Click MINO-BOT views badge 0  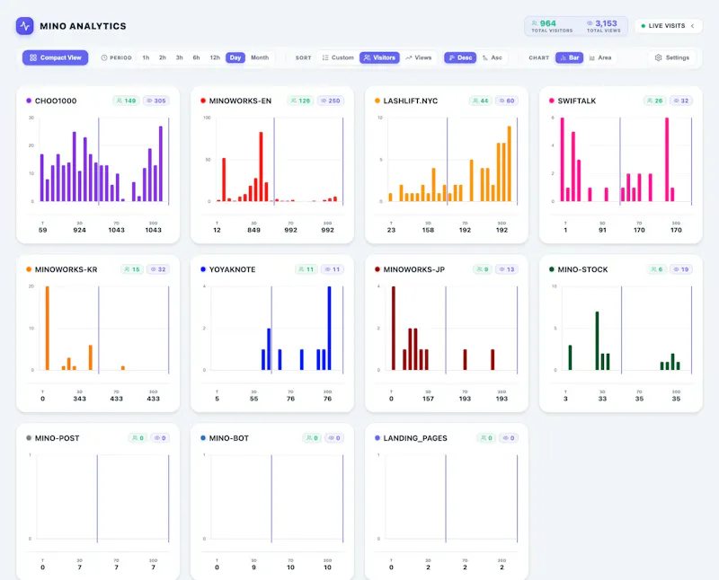point(334,438)
